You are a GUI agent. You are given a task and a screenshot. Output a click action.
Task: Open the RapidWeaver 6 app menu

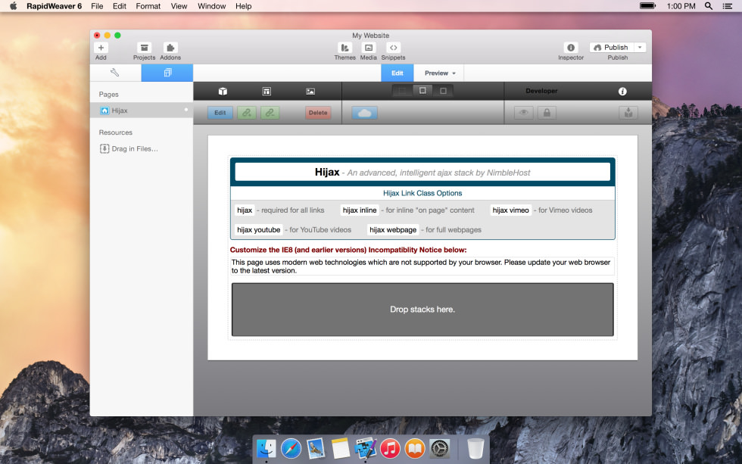coord(54,6)
